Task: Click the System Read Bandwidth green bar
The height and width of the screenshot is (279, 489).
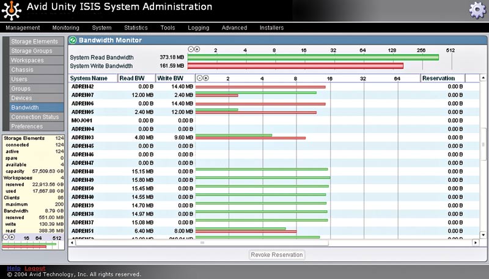Action: click(x=313, y=57)
